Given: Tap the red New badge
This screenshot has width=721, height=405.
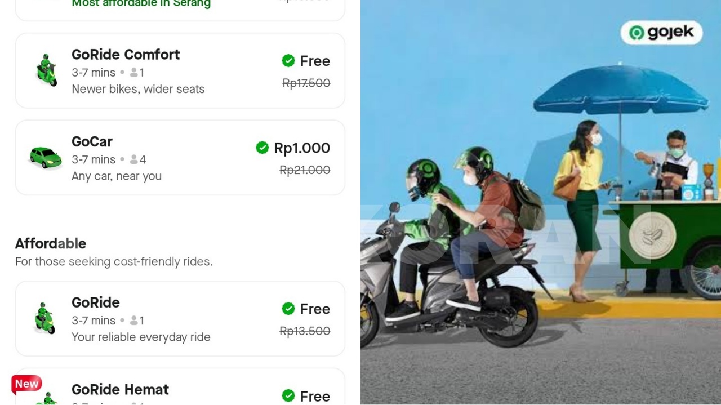Looking at the screenshot, I should tap(26, 384).
